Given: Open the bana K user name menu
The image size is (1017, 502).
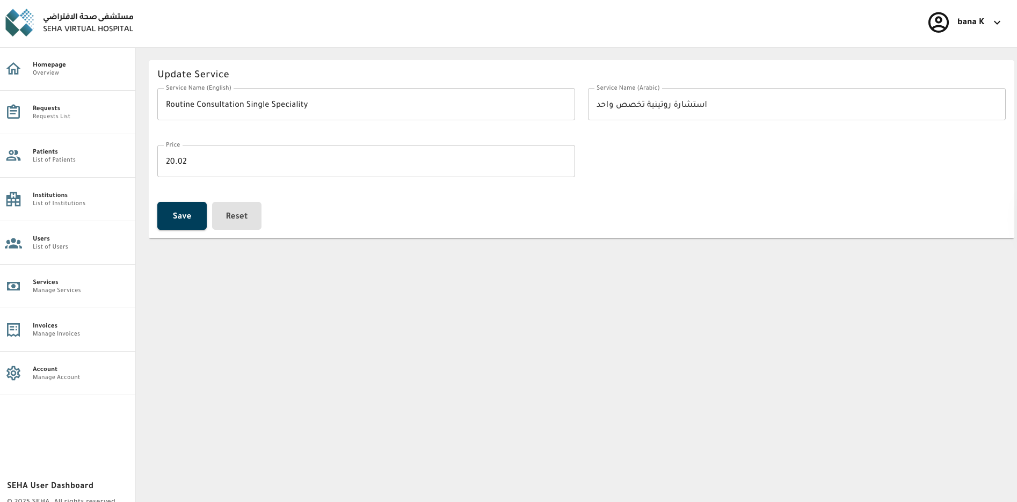Looking at the screenshot, I should tap(970, 22).
